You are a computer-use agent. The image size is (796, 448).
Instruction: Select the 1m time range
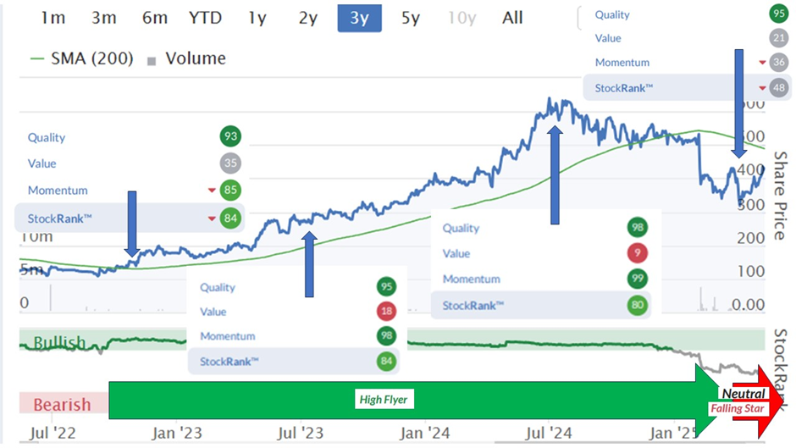coord(53,18)
